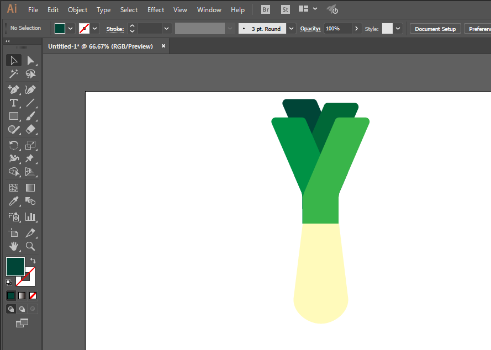Select the Zoom tool
Screen dimensions: 491x350
tap(30, 246)
